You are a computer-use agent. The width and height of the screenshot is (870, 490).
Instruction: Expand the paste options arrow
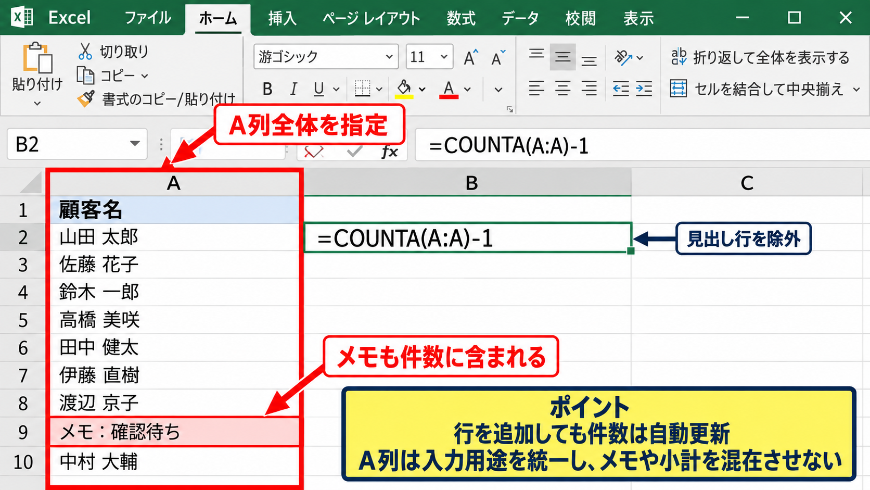point(37,103)
